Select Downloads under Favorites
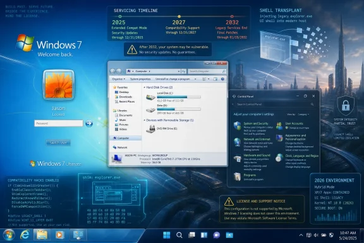 124,97
